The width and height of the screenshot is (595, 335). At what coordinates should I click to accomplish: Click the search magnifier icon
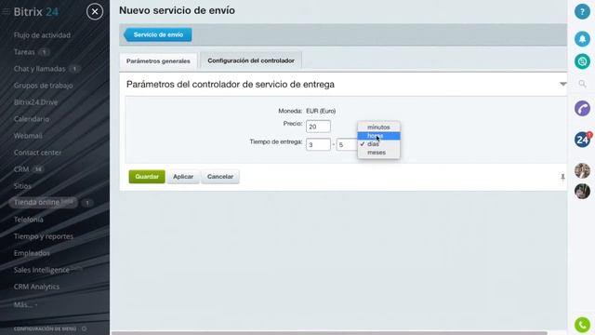(582, 84)
